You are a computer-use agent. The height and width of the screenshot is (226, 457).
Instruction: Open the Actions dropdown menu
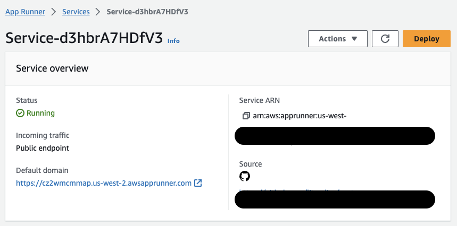[x=338, y=39]
